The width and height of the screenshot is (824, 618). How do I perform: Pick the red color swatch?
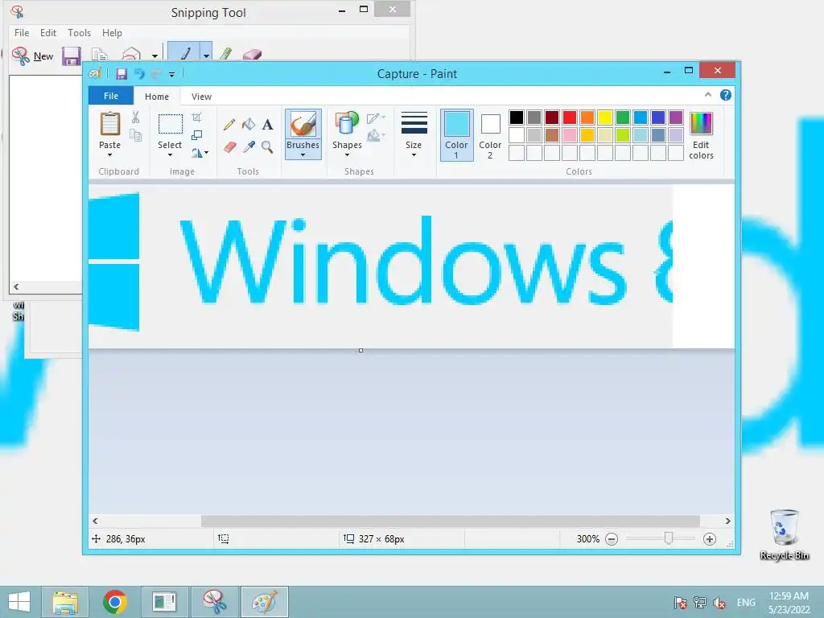[x=570, y=117]
